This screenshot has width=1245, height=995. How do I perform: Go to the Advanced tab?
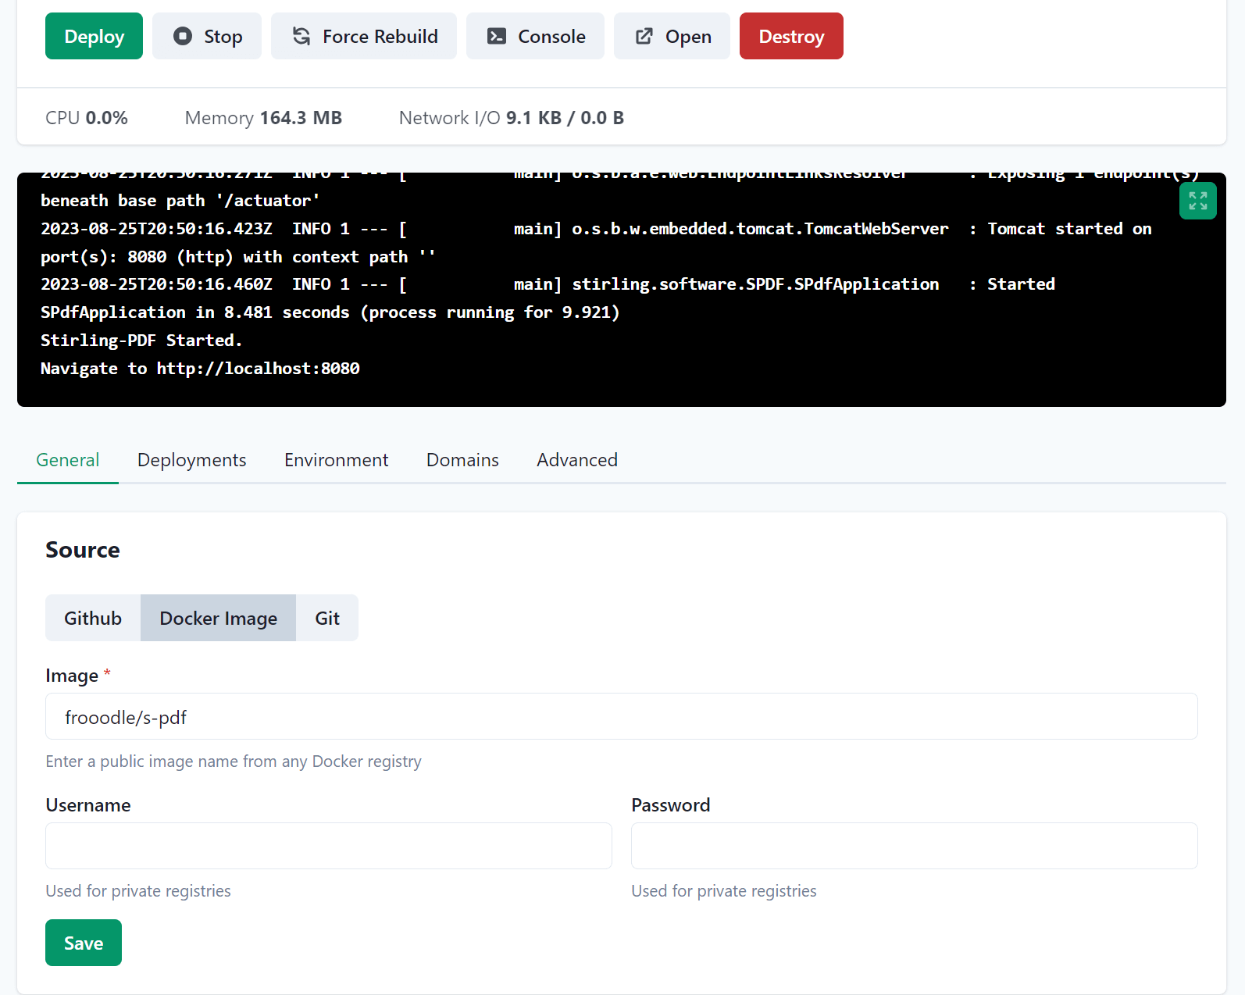point(577,460)
